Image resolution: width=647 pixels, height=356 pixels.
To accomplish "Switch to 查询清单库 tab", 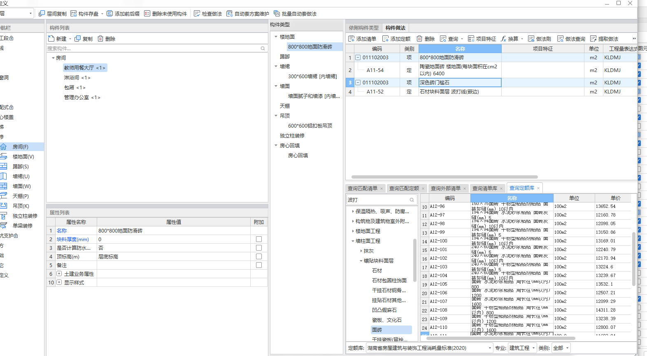I will pyautogui.click(x=485, y=188).
